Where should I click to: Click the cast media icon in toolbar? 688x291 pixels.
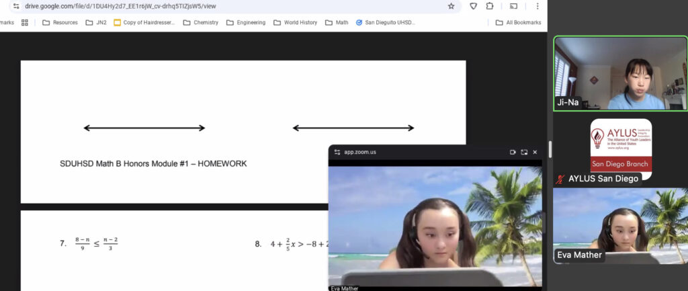[514, 6]
